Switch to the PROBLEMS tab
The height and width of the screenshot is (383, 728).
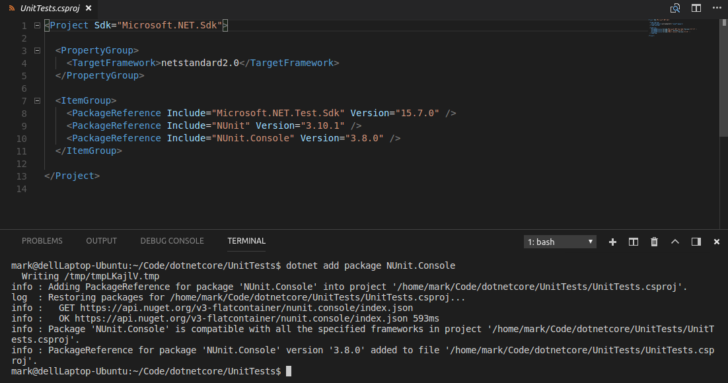tap(42, 240)
